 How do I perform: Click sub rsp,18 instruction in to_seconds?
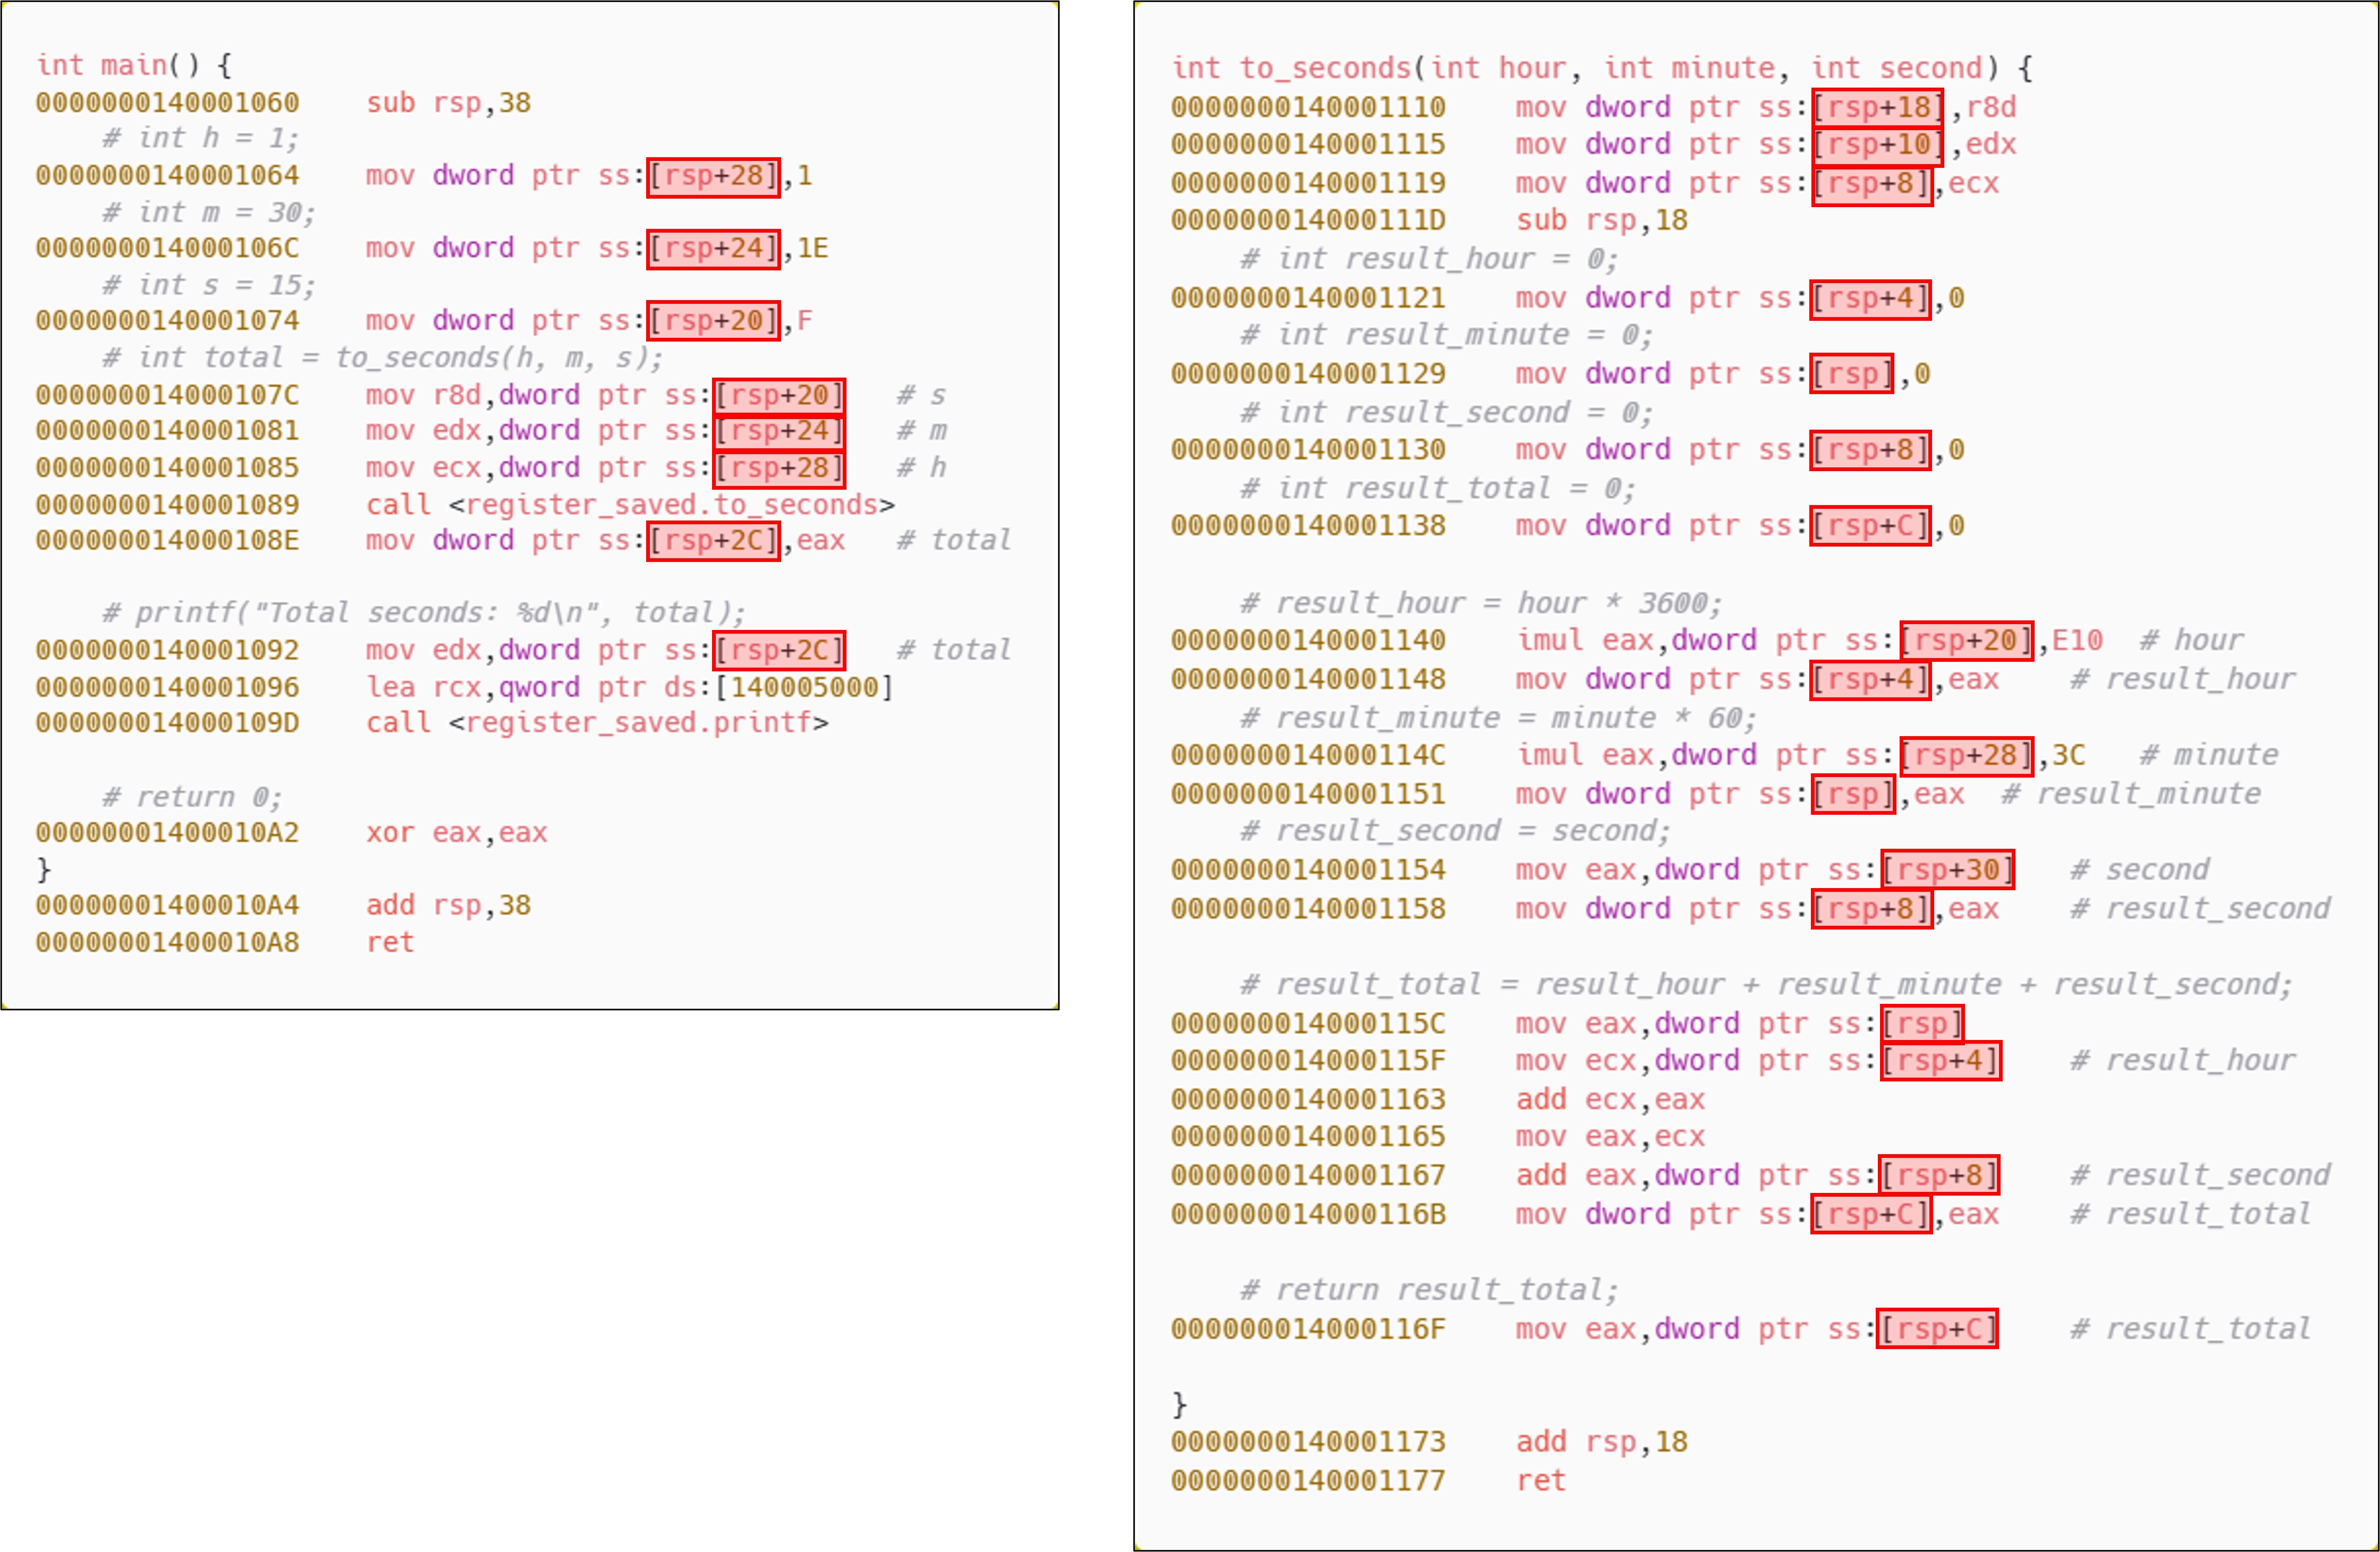pos(1601,221)
